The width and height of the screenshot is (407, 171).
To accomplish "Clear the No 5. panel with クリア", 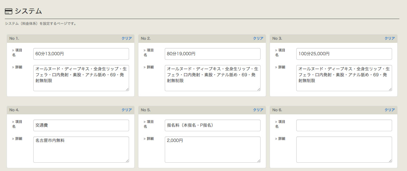I will [258, 110].
